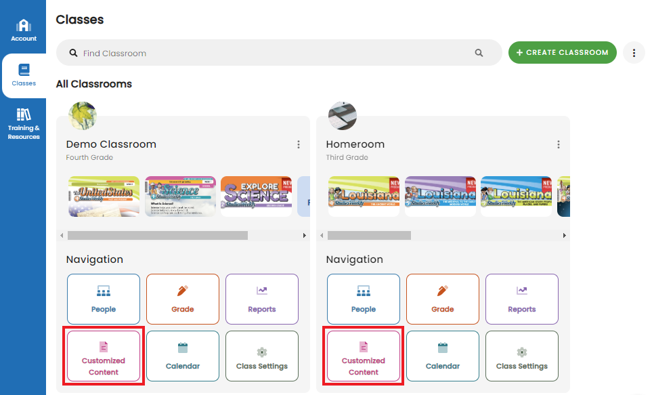Viewport: 652px width, 395px height.
Task: Open Calendar for Homeroom
Action: point(442,356)
